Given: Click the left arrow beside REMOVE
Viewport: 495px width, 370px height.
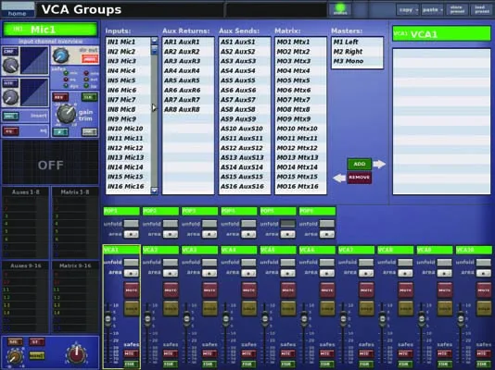Looking at the screenshot, I should (x=339, y=178).
